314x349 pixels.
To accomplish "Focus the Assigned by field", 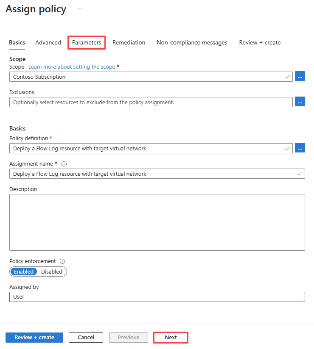I will pyautogui.click(x=157, y=297).
